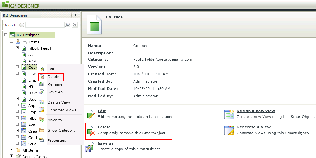This screenshot has height=158, width=316.
Task: Collapse the K2 Designer side panel arrow
Action: [x=75, y=15]
